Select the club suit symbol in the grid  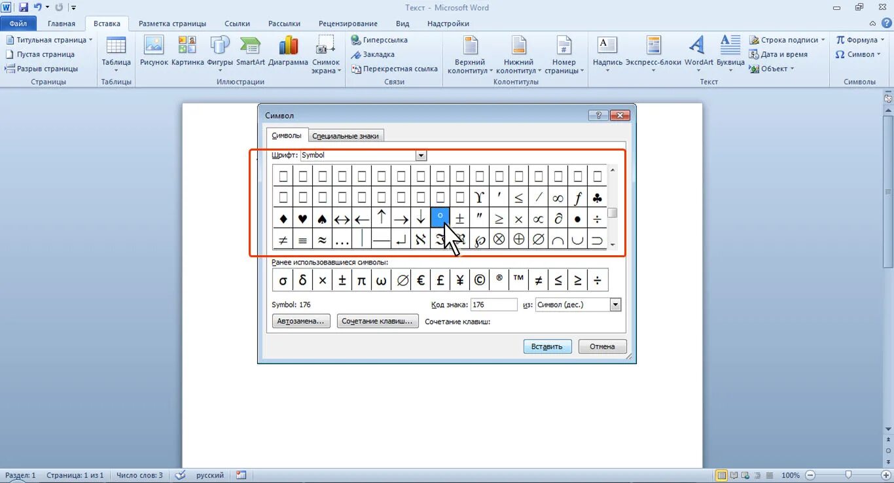597,197
